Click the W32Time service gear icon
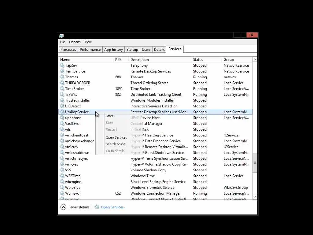The width and height of the screenshot is (313, 235). 62,176
